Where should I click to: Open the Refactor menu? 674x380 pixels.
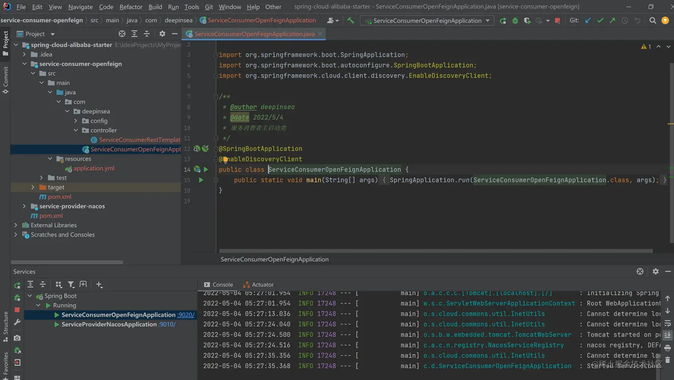[x=131, y=7]
